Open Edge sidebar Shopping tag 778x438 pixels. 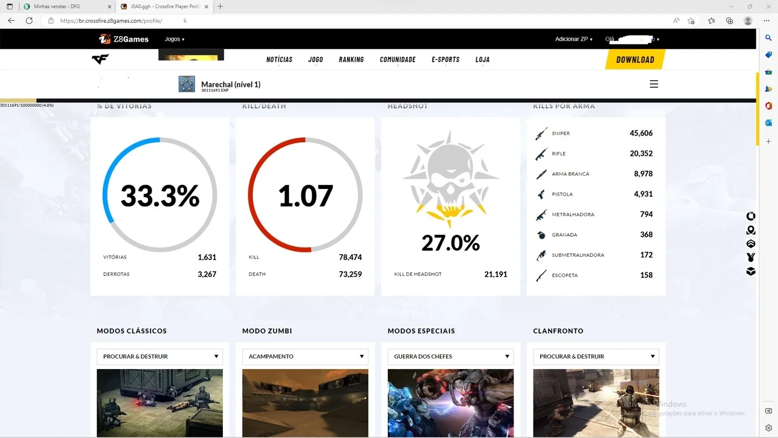pyautogui.click(x=769, y=55)
